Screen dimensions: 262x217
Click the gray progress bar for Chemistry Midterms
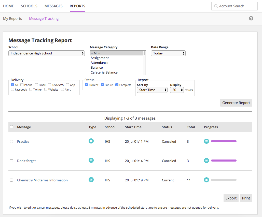[224, 180]
